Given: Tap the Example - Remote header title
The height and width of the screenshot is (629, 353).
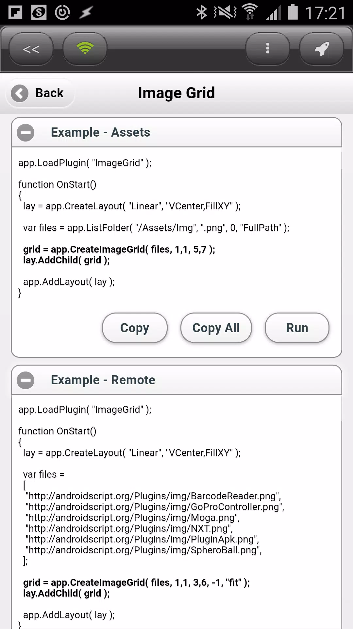Looking at the screenshot, I should coord(103,380).
